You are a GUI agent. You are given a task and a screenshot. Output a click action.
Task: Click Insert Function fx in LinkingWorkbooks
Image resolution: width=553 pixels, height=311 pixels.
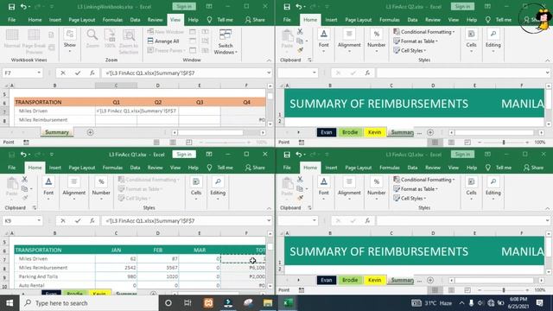click(x=92, y=73)
